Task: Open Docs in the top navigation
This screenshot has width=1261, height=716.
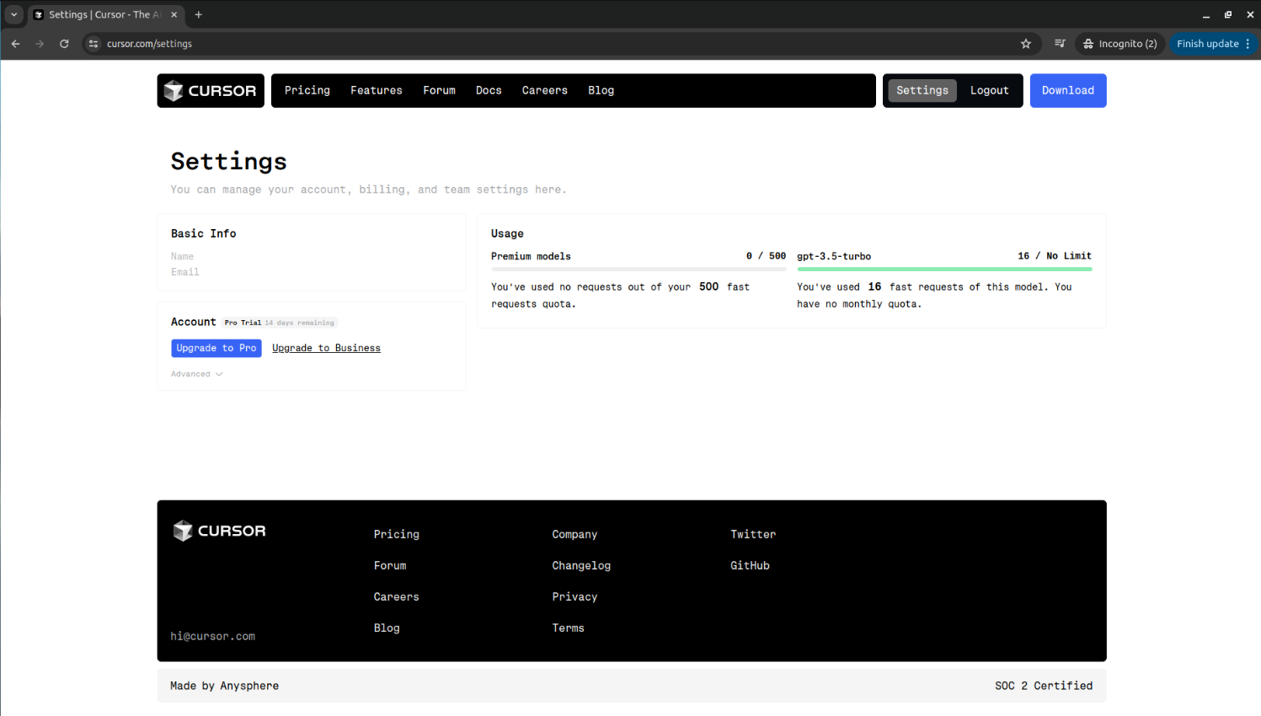Action: [x=489, y=90]
